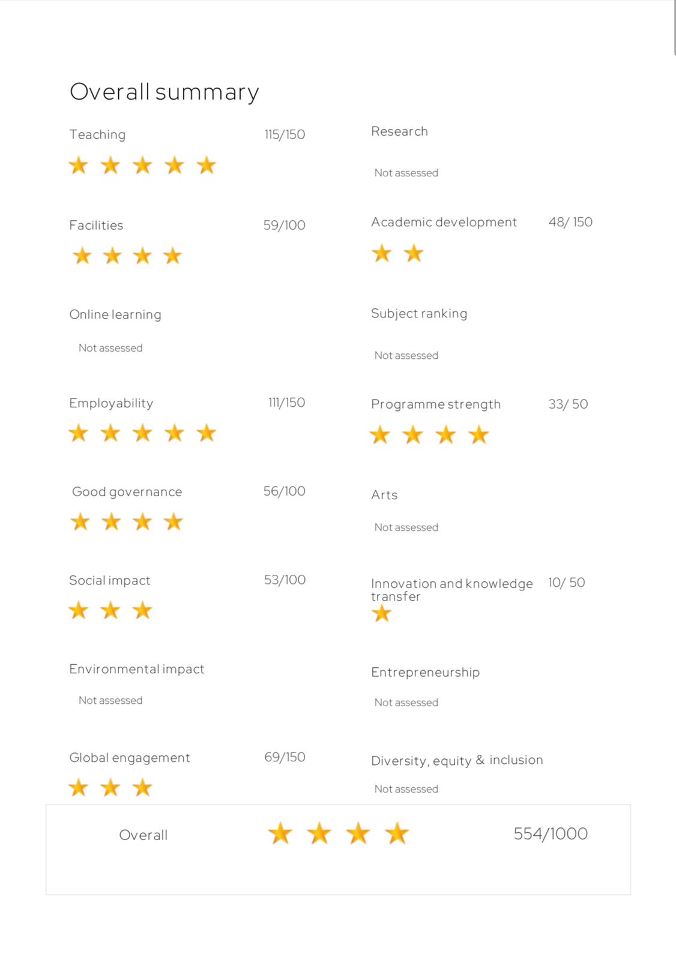
Task: Click the 554/1000 overall score
Action: (x=551, y=833)
